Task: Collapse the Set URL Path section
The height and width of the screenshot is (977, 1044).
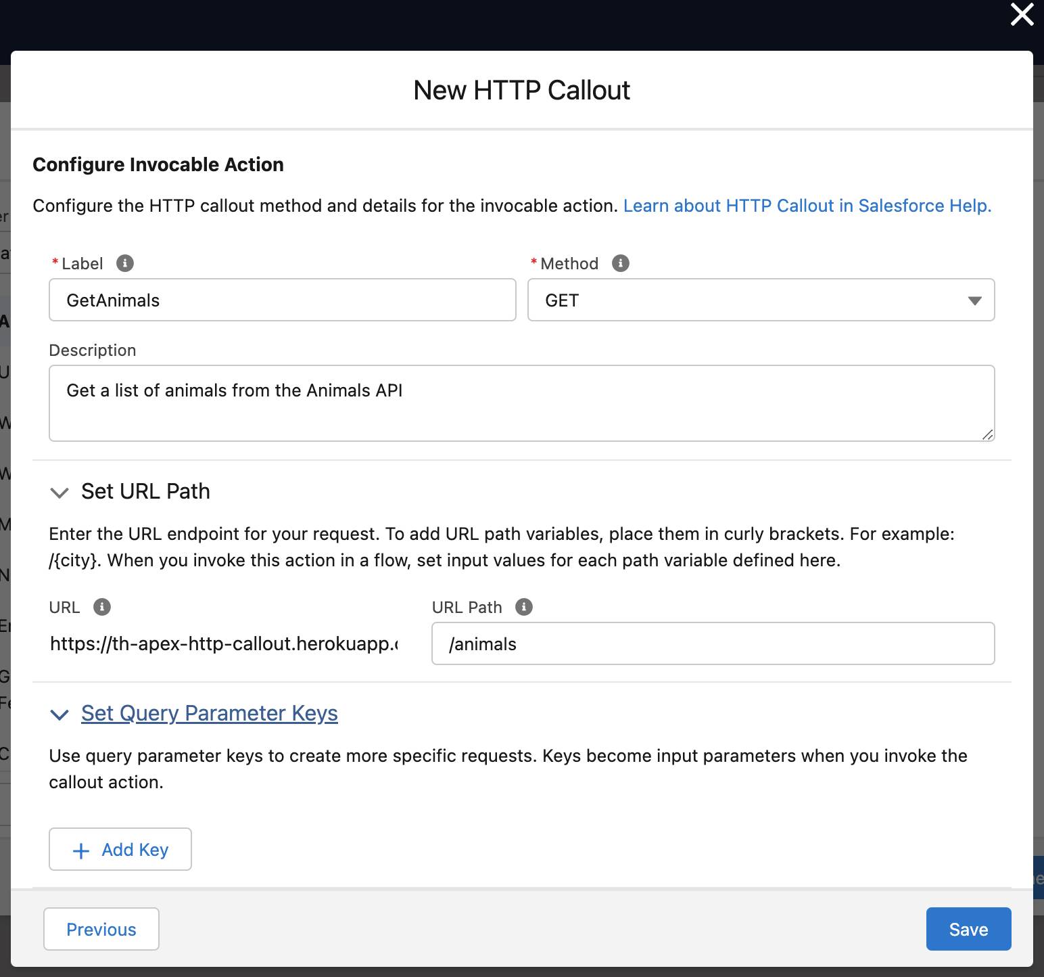Action: coord(60,493)
